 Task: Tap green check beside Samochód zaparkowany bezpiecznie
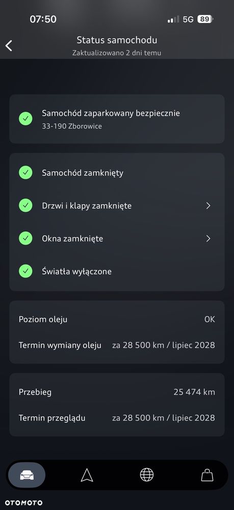pos(25,119)
